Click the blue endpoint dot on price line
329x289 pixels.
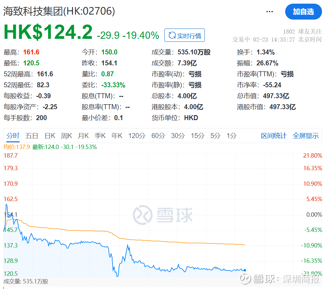[245, 270]
